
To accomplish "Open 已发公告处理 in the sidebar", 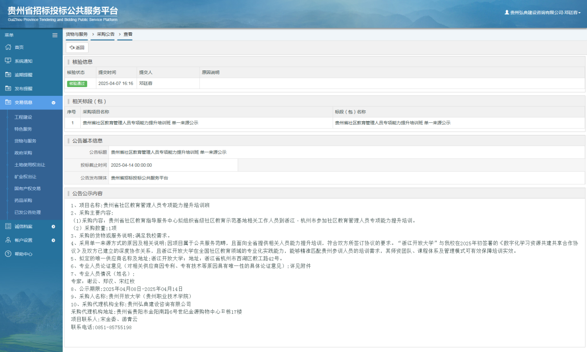I will (29, 212).
